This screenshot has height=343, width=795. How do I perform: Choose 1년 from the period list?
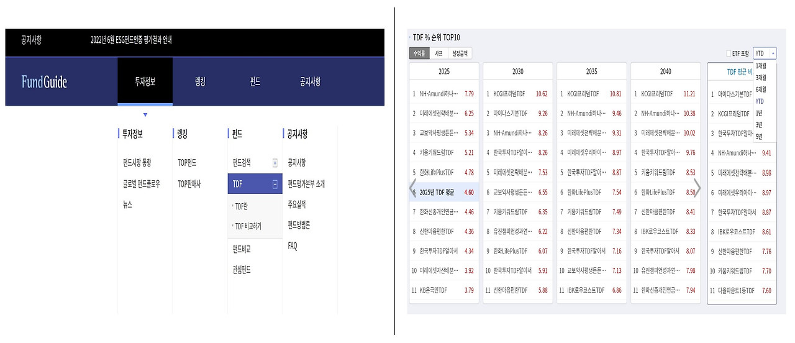tap(758, 112)
